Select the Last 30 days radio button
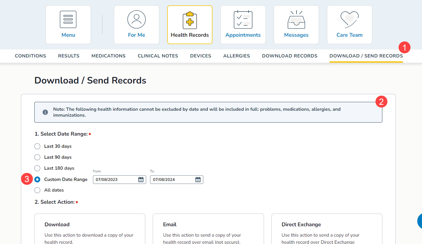Viewport: 422px width, 244px height. click(x=37, y=146)
